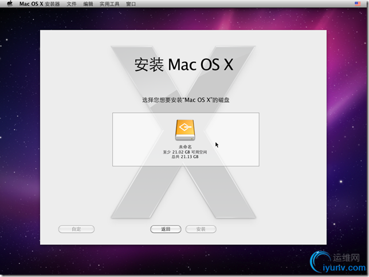The width and height of the screenshot is (369, 277).
Task: Click the 至少 21.02 GB 可用空间 text
Action: click(185, 152)
